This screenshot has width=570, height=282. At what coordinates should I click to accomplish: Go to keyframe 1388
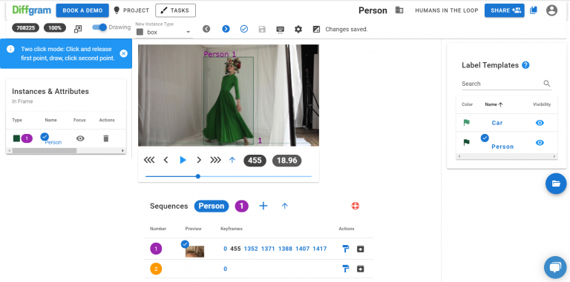[x=285, y=249]
